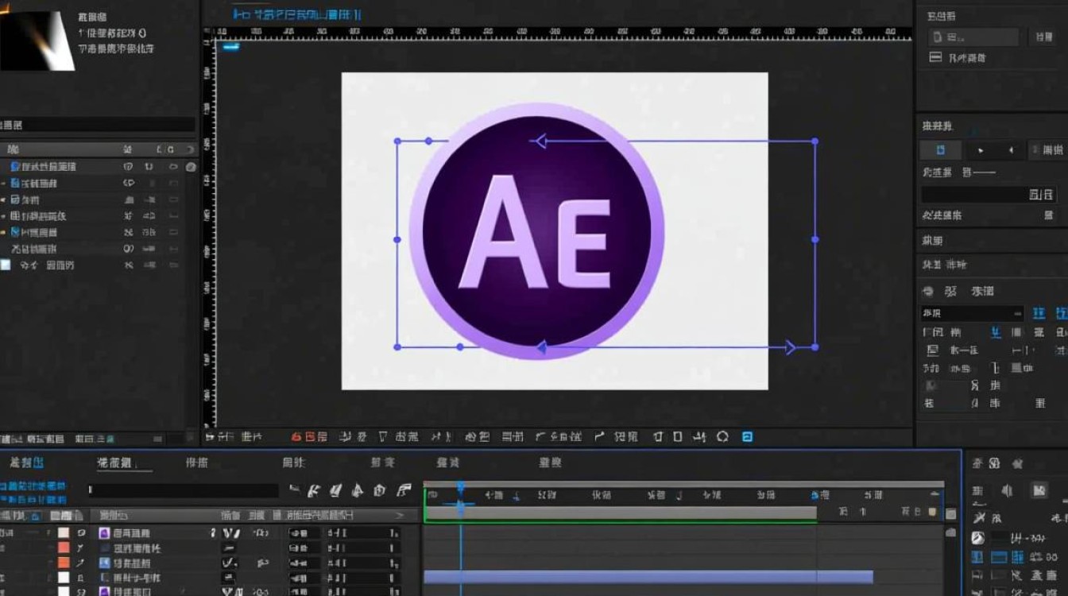Click the right-pointing arrow in the right panel

tap(981, 149)
